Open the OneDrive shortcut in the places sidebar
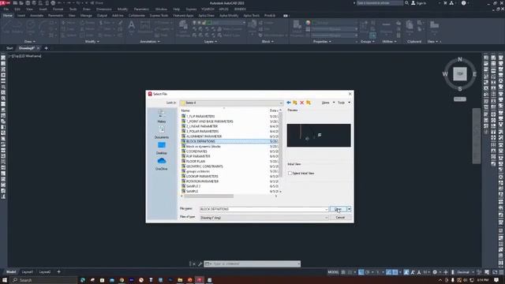 [x=162, y=163]
